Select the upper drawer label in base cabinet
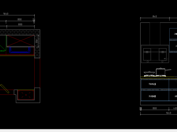 (x=152, y=84)
